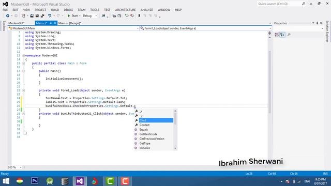
Task: Click the editor split window plus icon
Action: 270,33
